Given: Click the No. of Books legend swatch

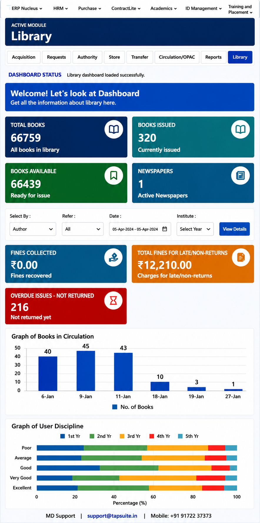Looking at the screenshot, I should coord(115,407).
